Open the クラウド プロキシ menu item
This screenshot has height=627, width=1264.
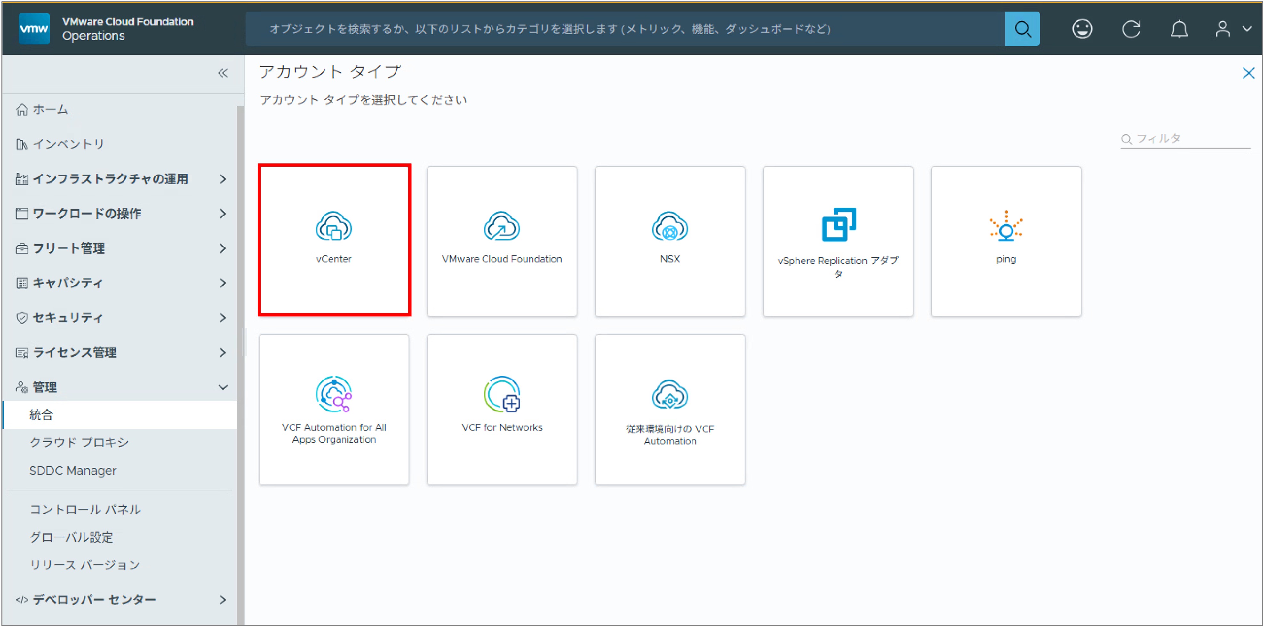tap(79, 442)
